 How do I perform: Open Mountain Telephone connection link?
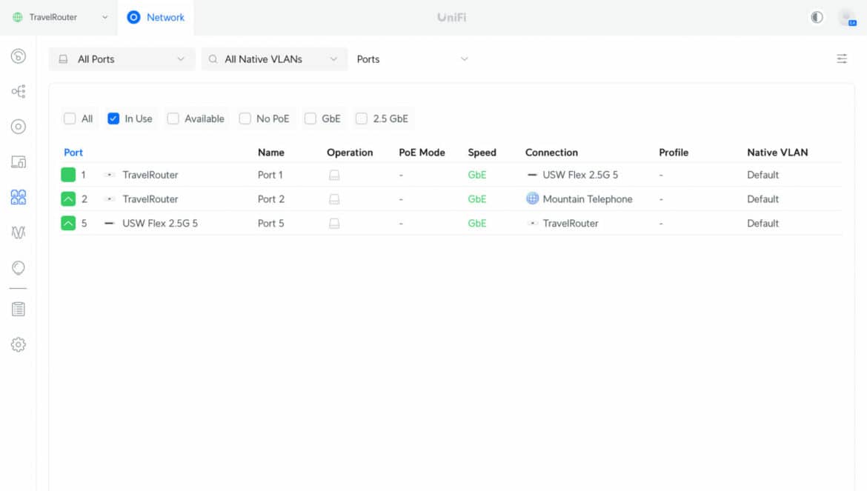(587, 198)
